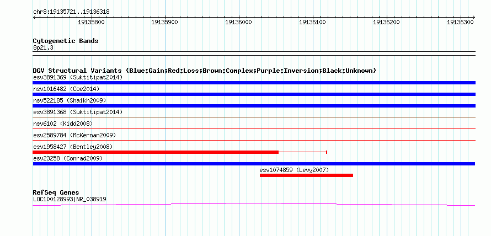Open variant esv3891369 (Suktitipat2014) label
Viewport: 491px width, 236px height.
78,77
